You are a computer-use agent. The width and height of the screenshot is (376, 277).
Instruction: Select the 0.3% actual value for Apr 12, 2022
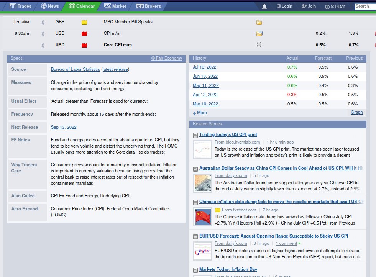point(292,95)
